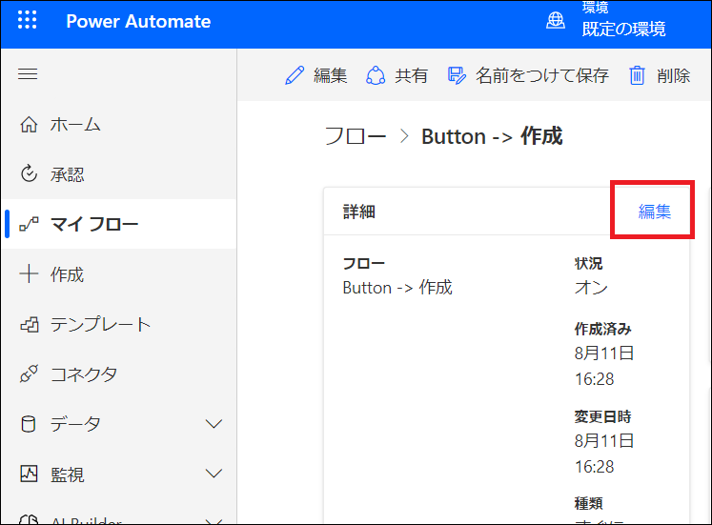The height and width of the screenshot is (525, 712).
Task: Go back via フロー breadcrumb link
Action: pos(356,136)
